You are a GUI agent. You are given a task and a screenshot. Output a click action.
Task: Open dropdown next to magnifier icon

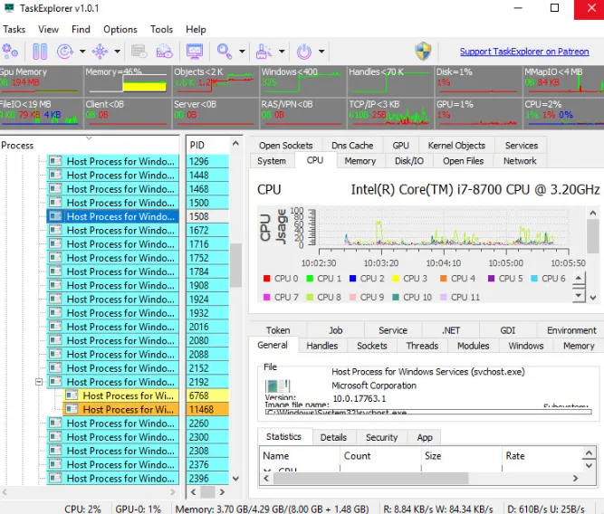point(242,52)
